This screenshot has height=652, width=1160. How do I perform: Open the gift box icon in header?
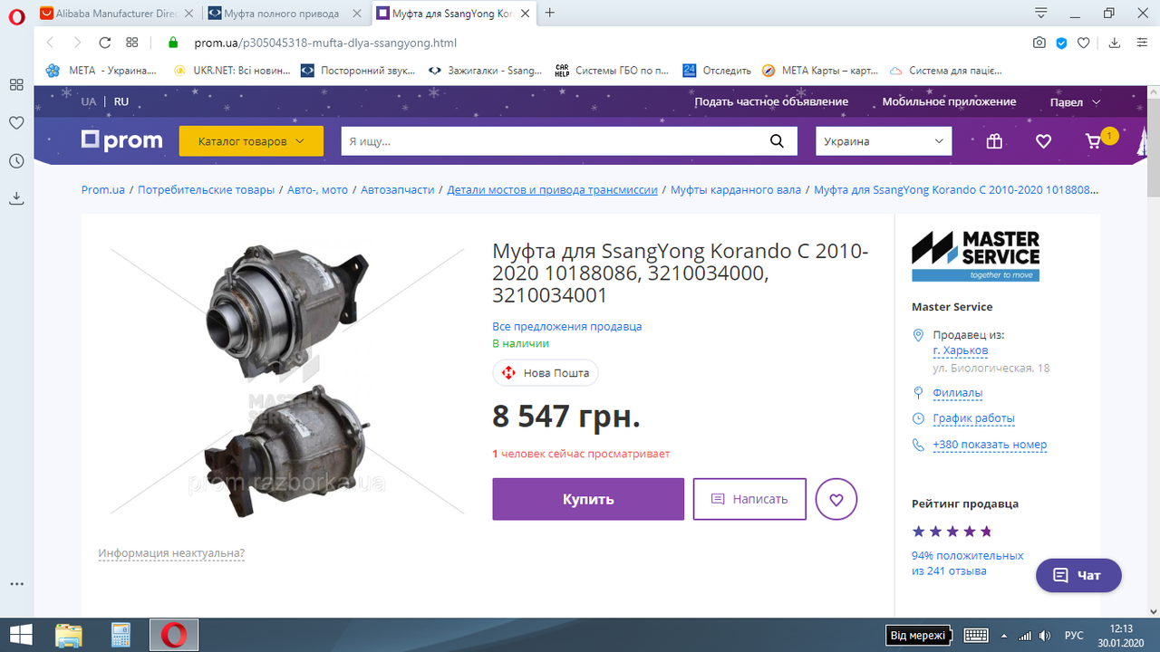[x=994, y=141]
